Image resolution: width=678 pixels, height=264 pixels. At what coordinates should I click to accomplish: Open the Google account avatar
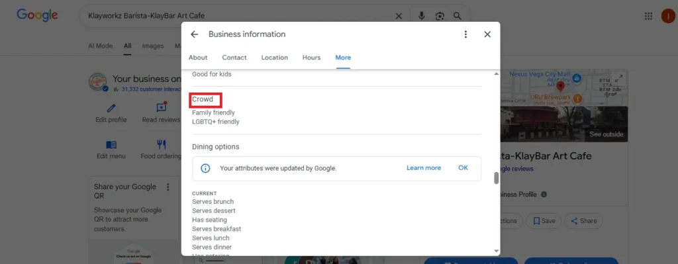[x=668, y=16]
